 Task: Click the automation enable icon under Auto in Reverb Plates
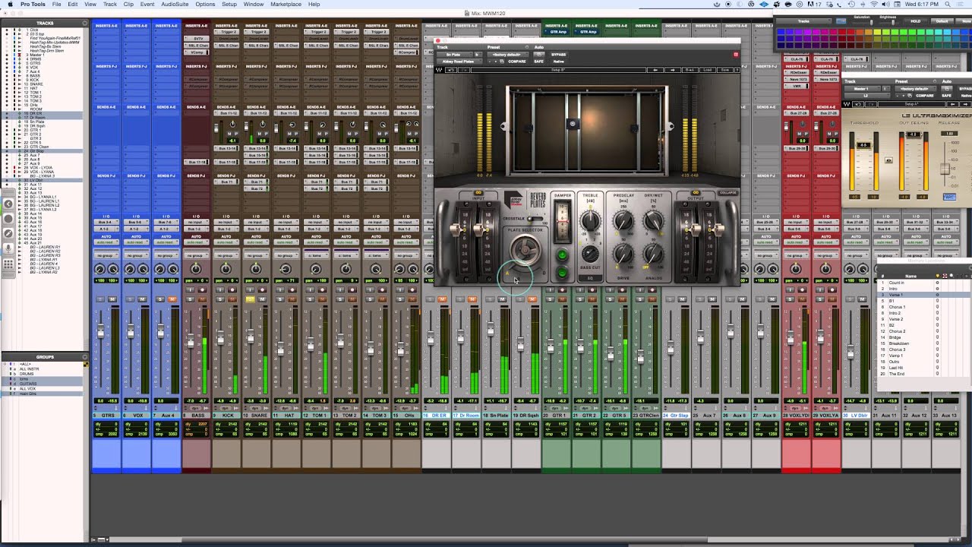538,55
